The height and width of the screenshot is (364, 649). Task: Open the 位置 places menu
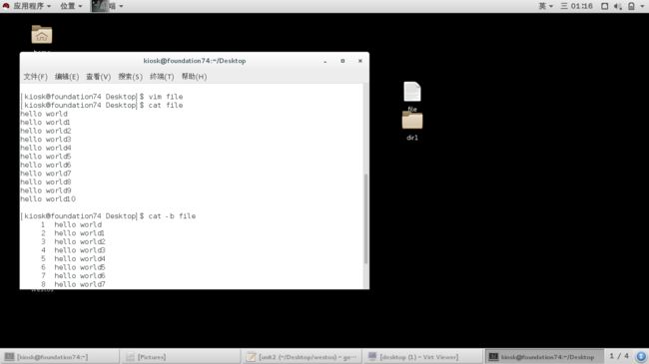tap(71, 6)
